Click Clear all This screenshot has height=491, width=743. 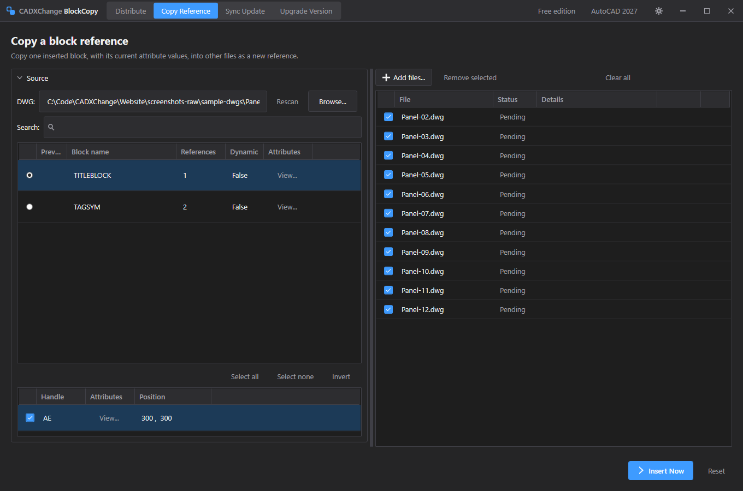tap(618, 77)
